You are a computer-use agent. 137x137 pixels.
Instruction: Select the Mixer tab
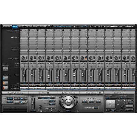coord(15,26)
